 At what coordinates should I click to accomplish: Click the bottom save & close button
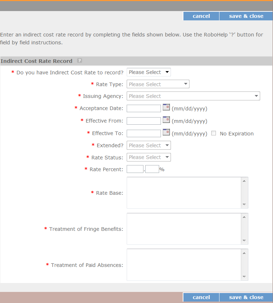click(246, 297)
